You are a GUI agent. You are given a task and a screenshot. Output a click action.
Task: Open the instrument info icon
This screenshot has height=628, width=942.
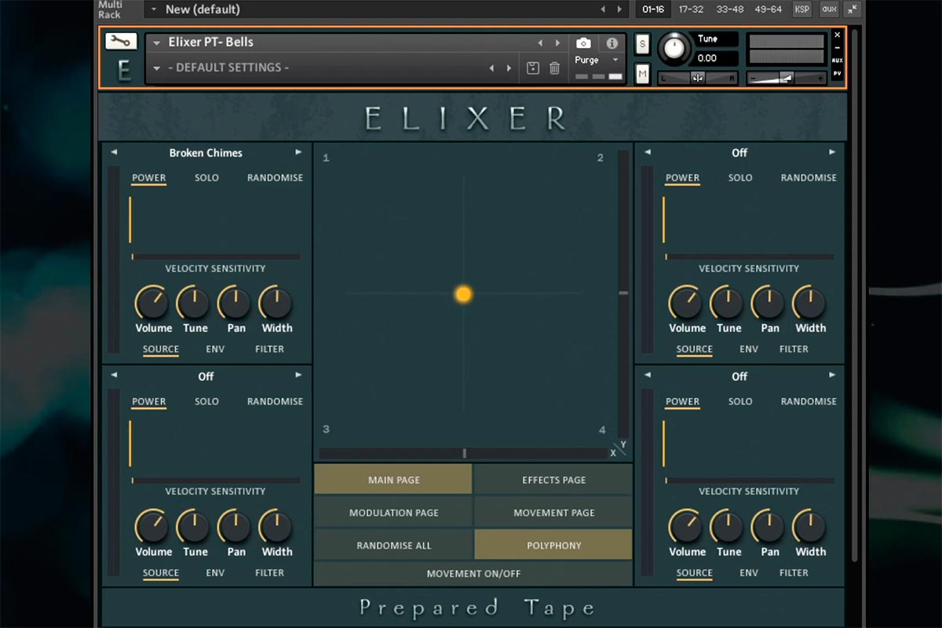(x=612, y=43)
